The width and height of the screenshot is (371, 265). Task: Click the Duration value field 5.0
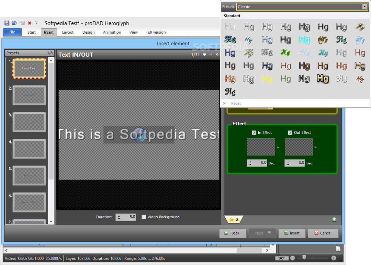128,217
